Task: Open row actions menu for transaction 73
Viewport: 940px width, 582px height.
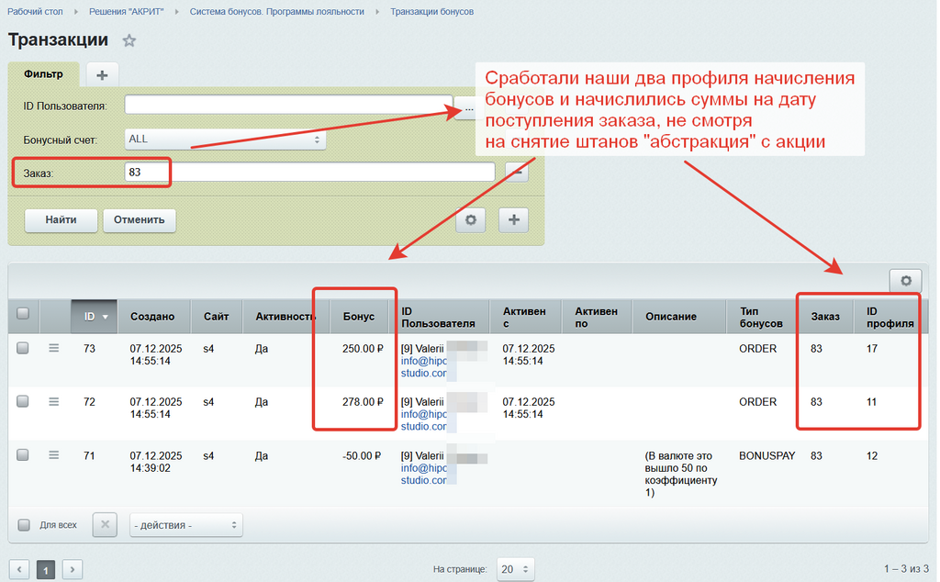Action: coord(54,348)
